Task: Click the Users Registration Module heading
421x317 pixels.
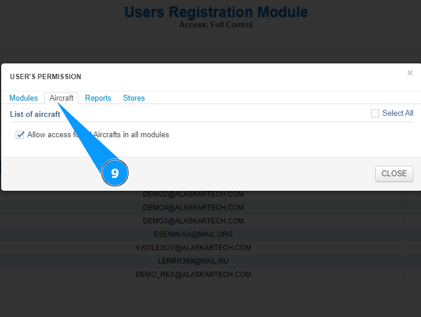Action: pos(216,12)
